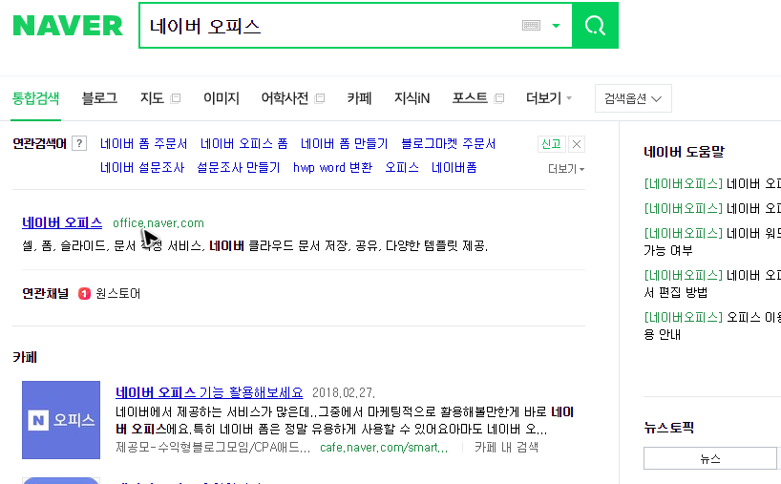Click the cafe.naver.com/smart... URL

pyautogui.click(x=384, y=447)
